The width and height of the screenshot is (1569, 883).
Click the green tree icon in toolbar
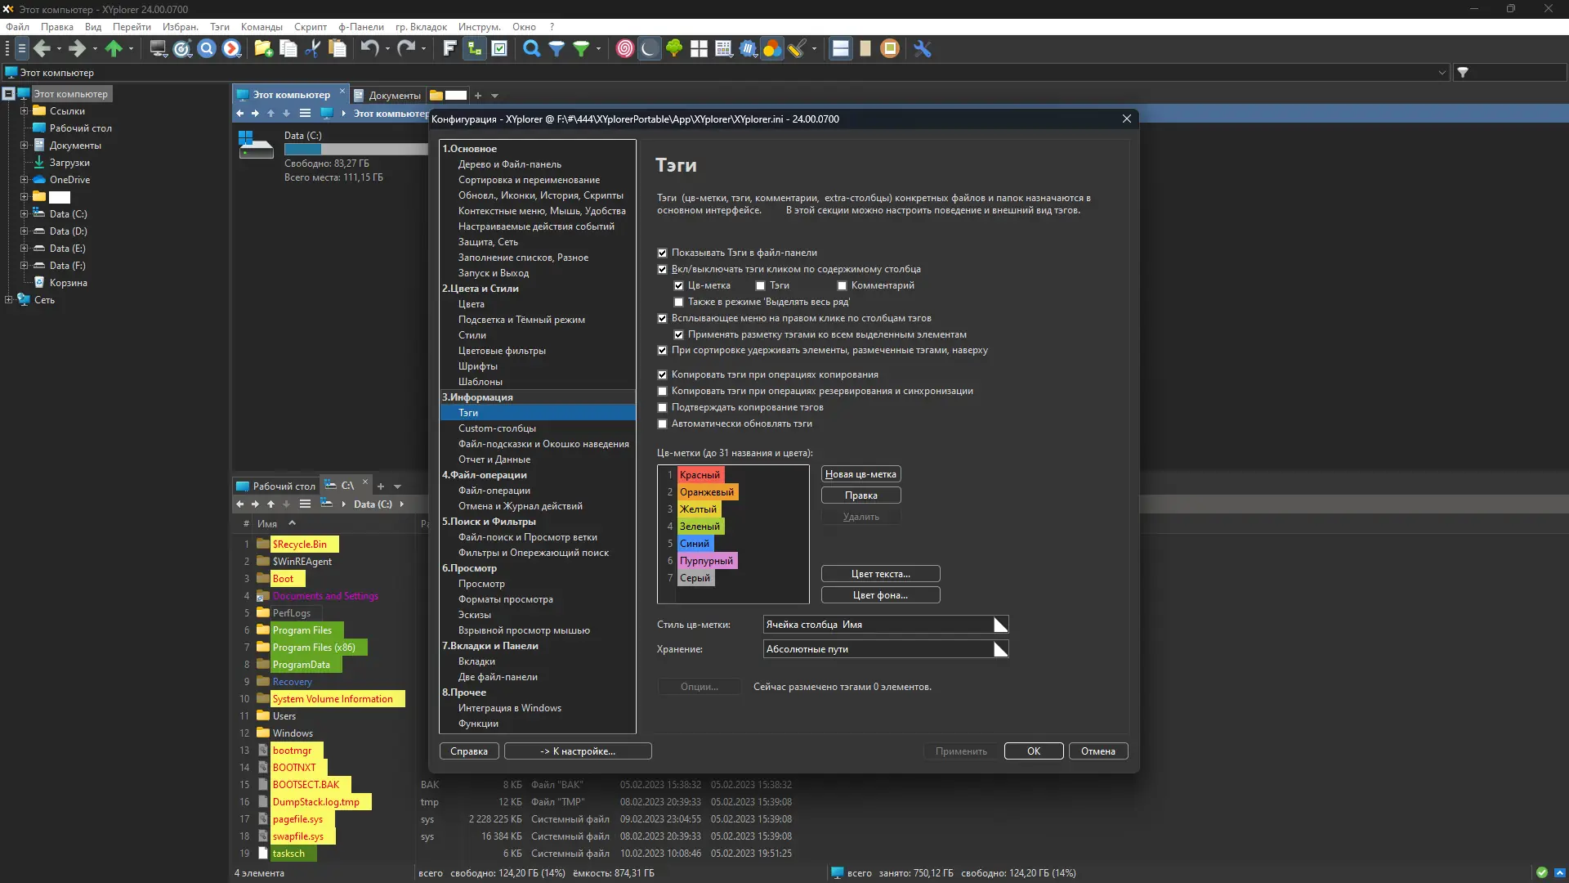673,49
